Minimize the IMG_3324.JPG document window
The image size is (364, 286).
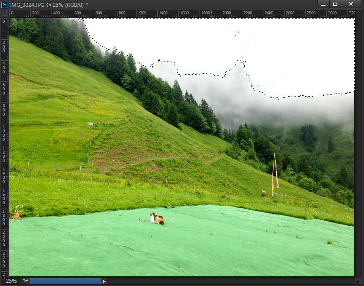pyautogui.click(x=323, y=4)
